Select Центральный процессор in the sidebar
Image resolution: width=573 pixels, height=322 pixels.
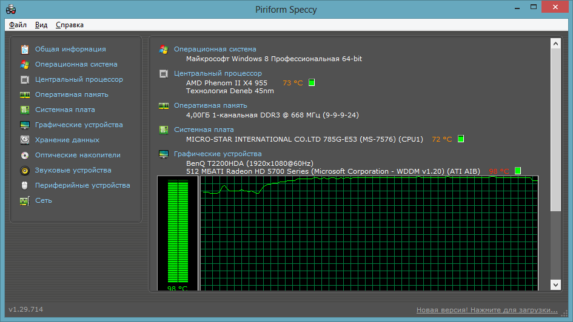click(x=79, y=79)
